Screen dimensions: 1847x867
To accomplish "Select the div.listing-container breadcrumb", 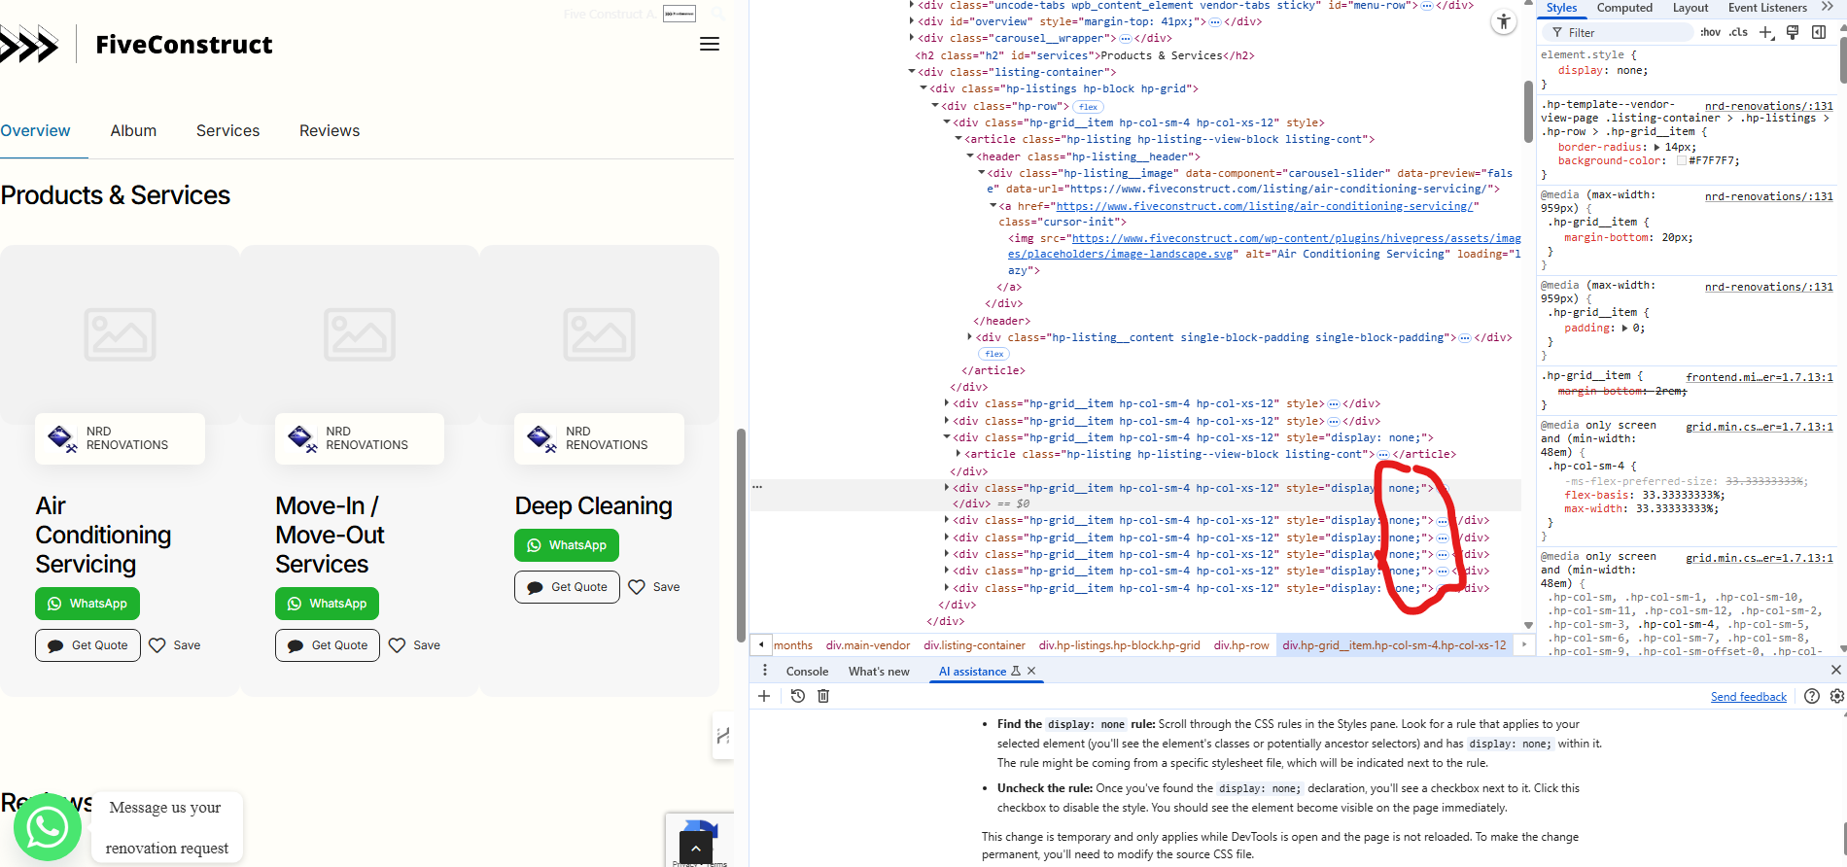I will pos(974,645).
